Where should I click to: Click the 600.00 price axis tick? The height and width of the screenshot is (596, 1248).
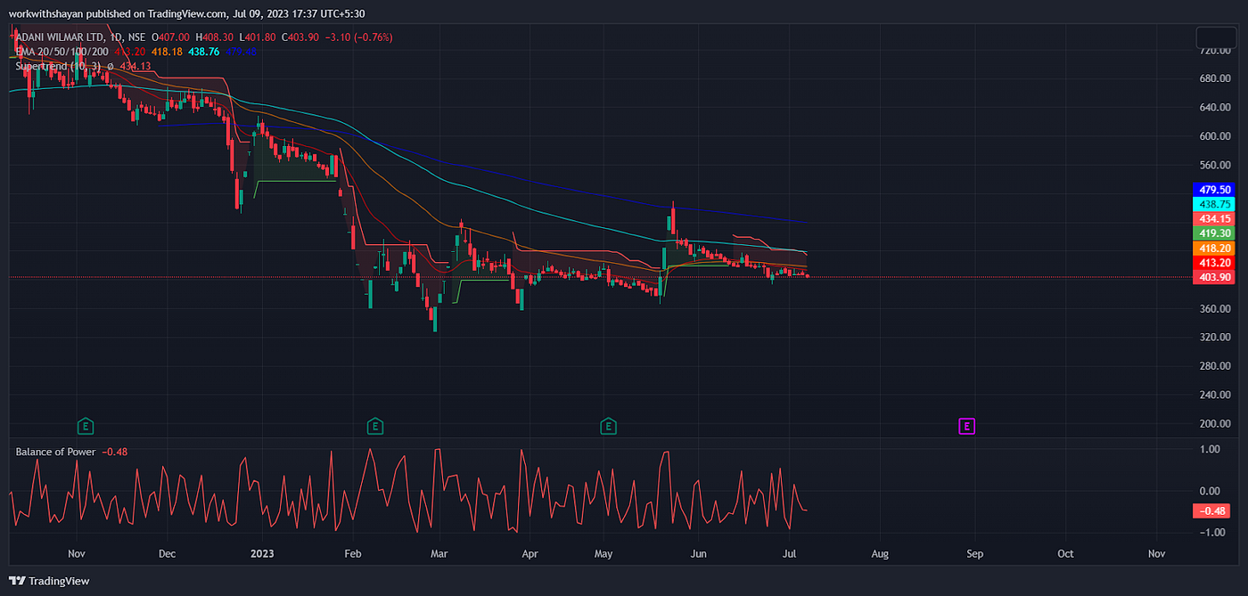pyautogui.click(x=1215, y=136)
